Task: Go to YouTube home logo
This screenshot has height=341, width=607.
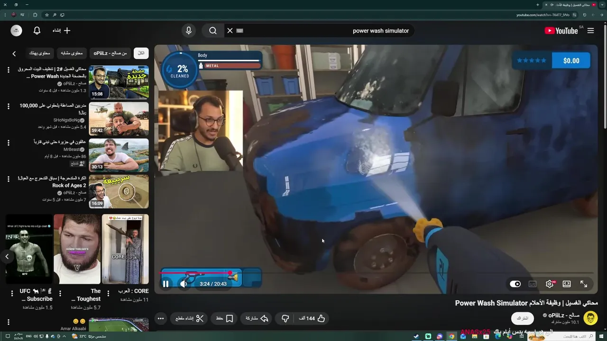Action: 561,31
